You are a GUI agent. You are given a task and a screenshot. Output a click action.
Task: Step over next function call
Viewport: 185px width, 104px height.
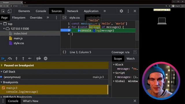click(x=10, y=58)
